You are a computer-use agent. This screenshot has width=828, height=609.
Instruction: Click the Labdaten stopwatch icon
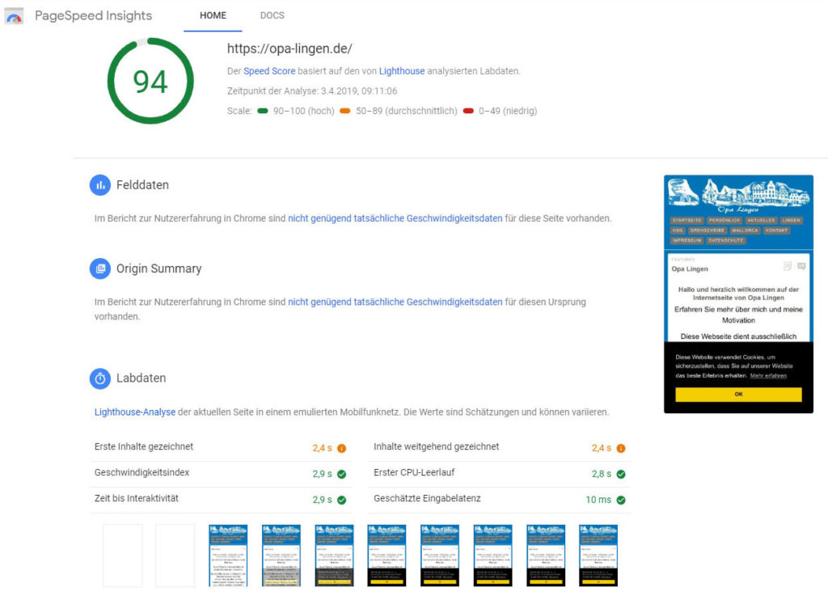(100, 379)
